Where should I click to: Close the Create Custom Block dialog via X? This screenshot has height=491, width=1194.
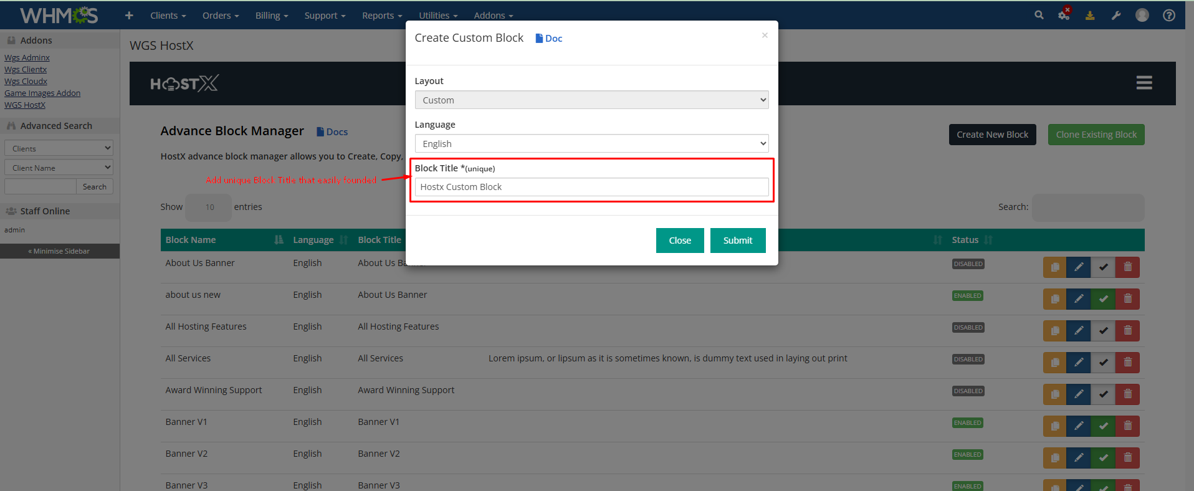765,36
